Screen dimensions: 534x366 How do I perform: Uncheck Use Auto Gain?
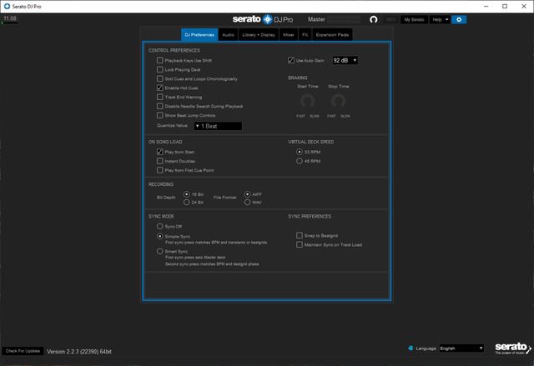click(x=291, y=60)
